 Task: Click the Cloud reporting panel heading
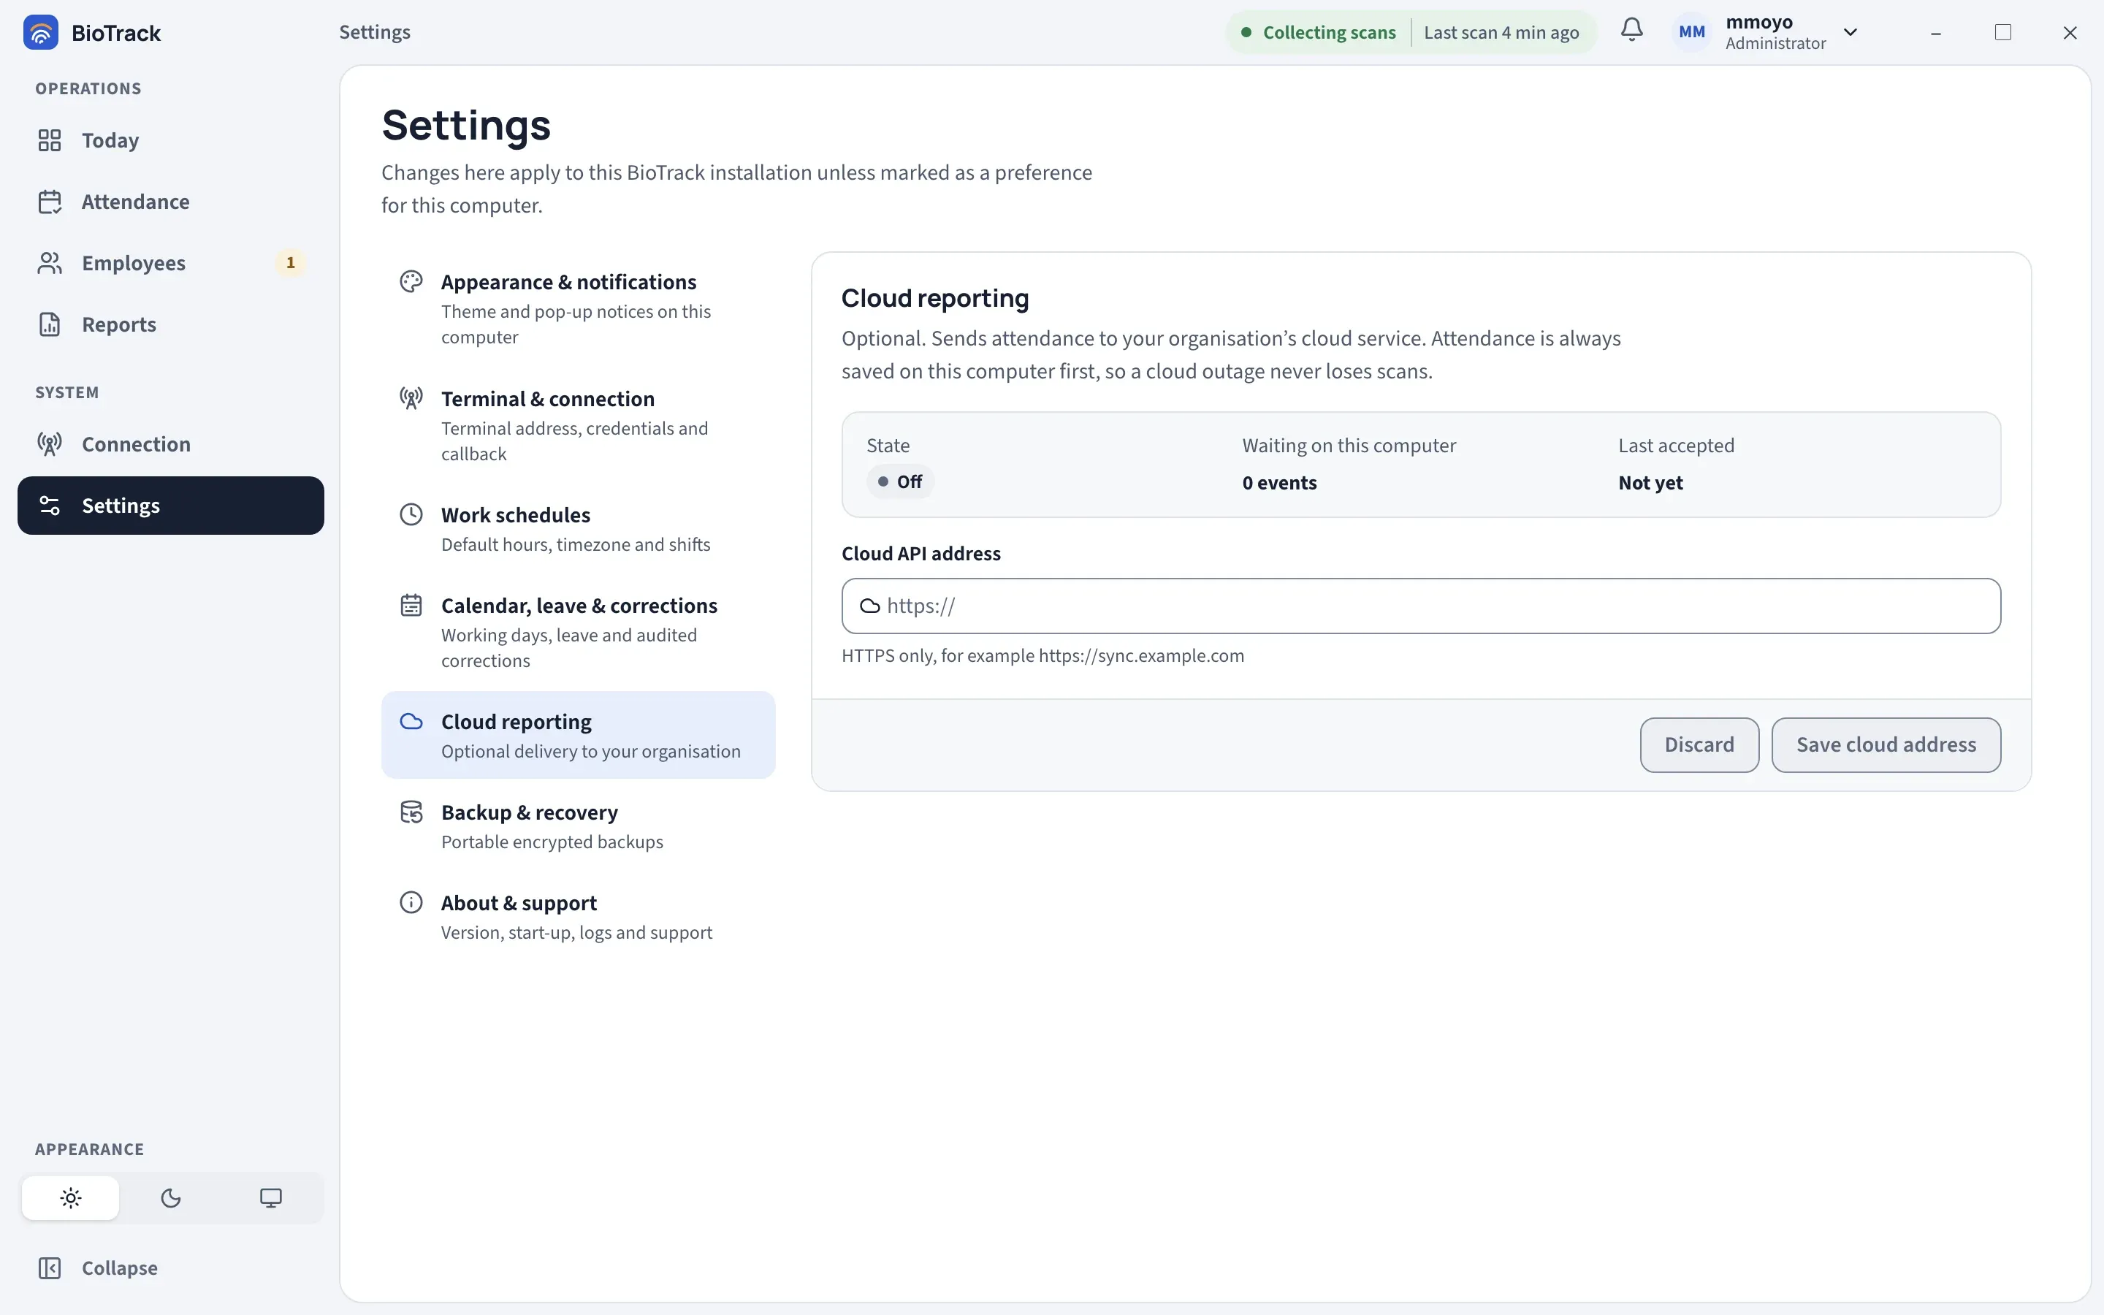934,298
